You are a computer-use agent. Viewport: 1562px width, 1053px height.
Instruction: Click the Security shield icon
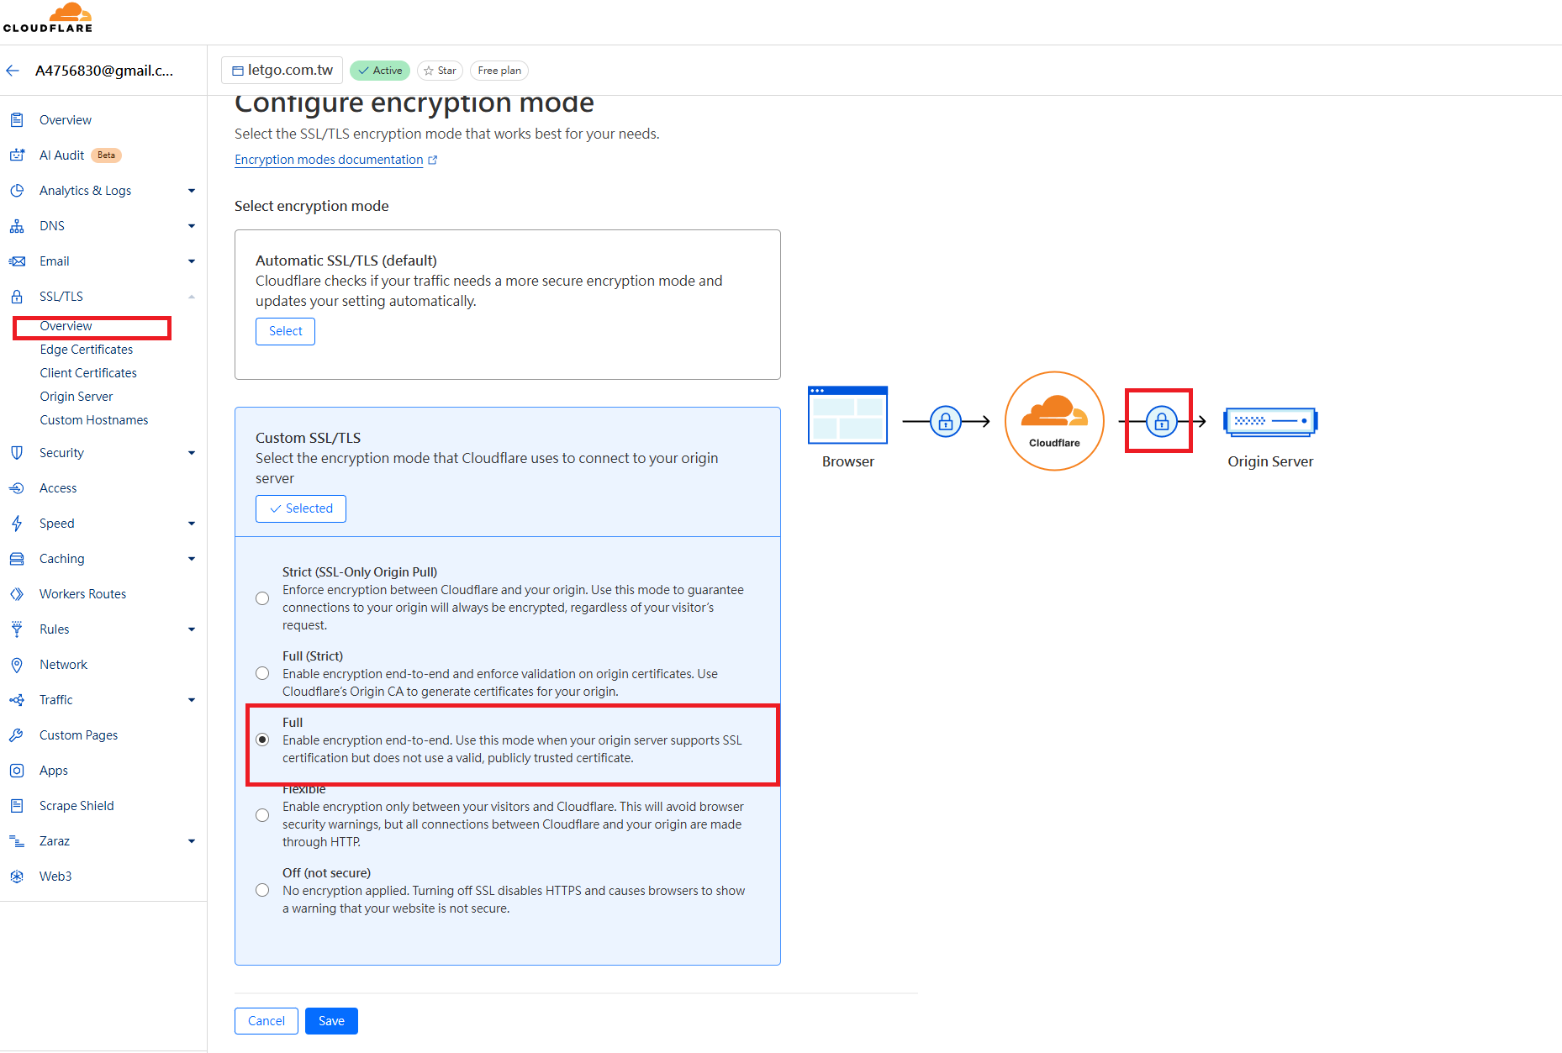point(18,452)
